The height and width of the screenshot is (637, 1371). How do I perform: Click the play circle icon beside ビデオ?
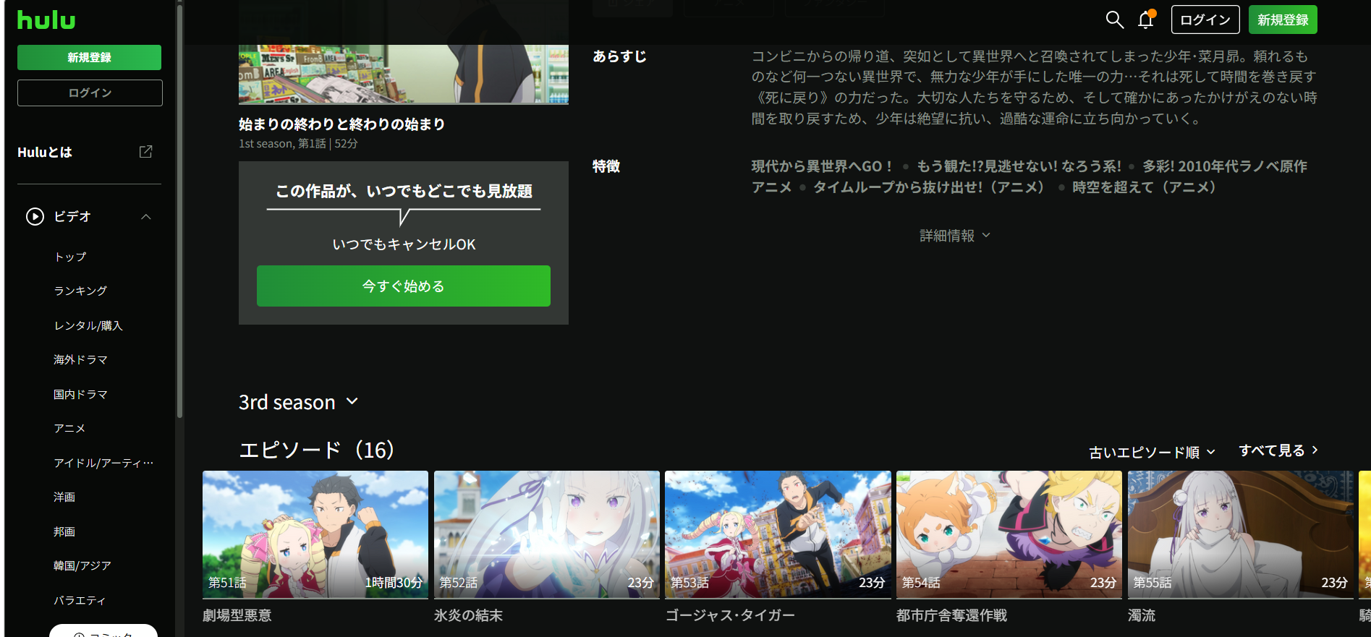tap(35, 216)
